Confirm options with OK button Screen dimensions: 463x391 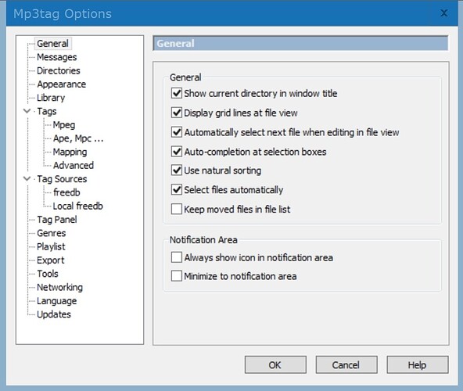point(275,364)
